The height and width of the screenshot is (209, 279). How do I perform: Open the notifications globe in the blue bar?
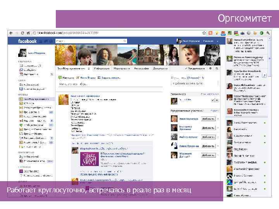pyautogui.click(x=51, y=41)
